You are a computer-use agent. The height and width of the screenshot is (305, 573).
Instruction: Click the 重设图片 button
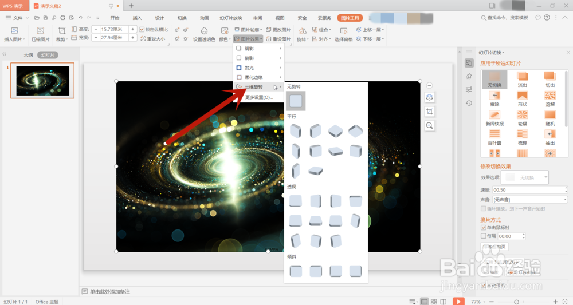(x=278, y=39)
